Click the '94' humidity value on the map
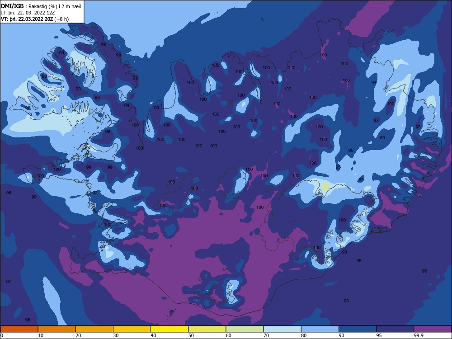This screenshot has width=452, height=339. (374, 82)
